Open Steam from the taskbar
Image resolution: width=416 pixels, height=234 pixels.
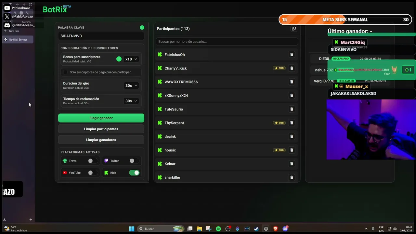(256, 229)
